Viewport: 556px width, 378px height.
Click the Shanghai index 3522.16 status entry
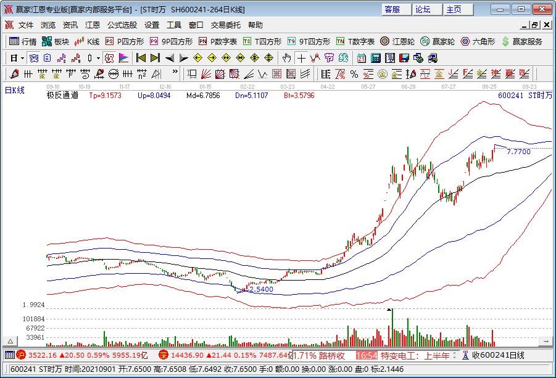coord(83,355)
